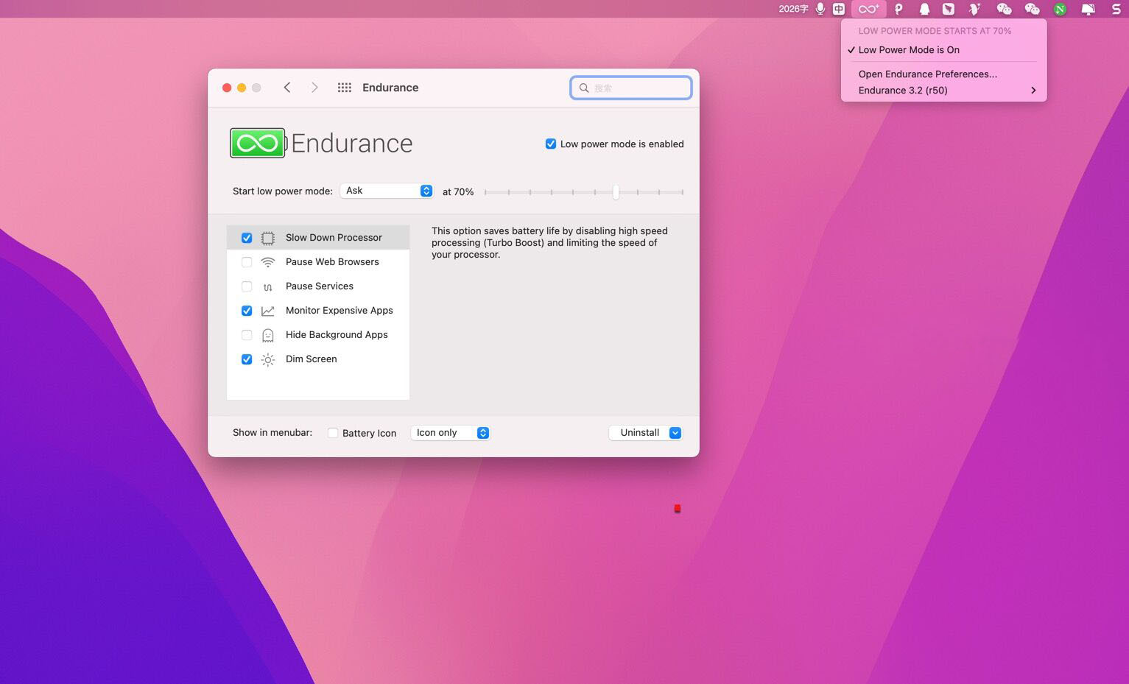Enable Hide Background Apps checkbox
The height and width of the screenshot is (684, 1129).
tap(247, 335)
